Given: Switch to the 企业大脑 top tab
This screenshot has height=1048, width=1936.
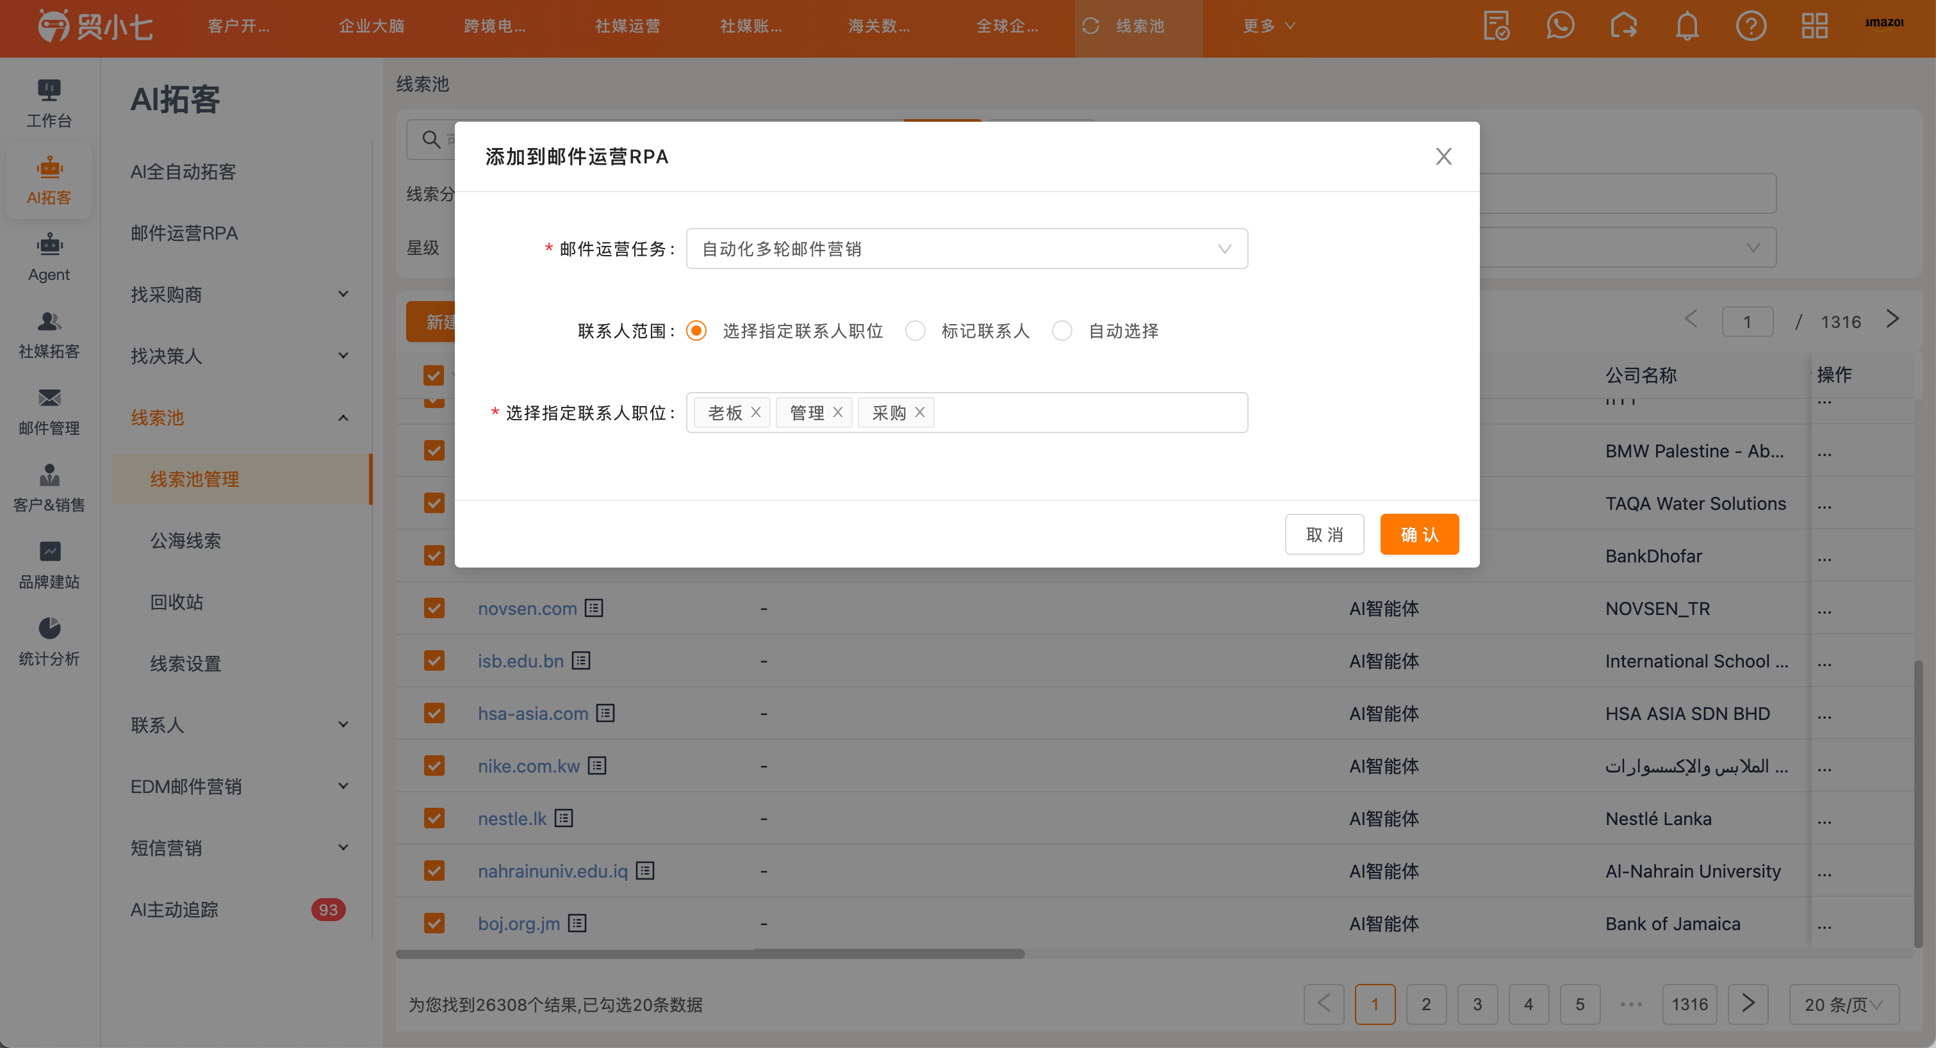Looking at the screenshot, I should pos(372,26).
